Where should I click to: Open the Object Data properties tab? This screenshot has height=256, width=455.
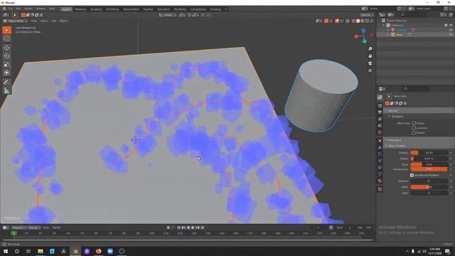[x=380, y=174]
